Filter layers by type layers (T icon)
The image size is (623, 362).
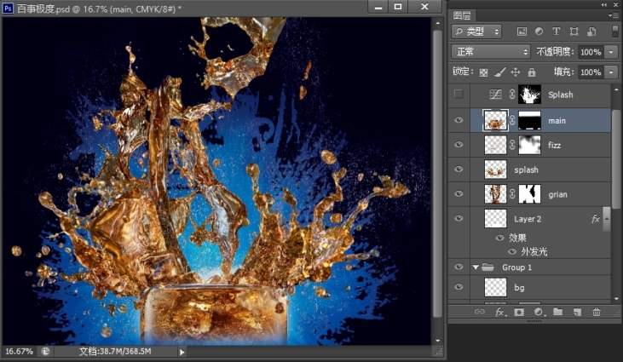pos(557,32)
